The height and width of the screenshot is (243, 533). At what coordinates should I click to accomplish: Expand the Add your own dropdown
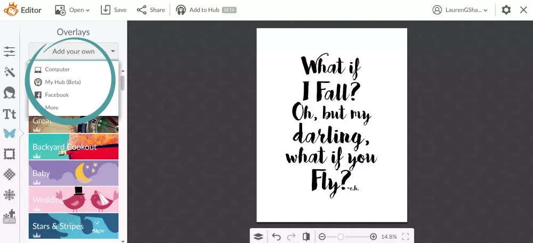point(74,52)
